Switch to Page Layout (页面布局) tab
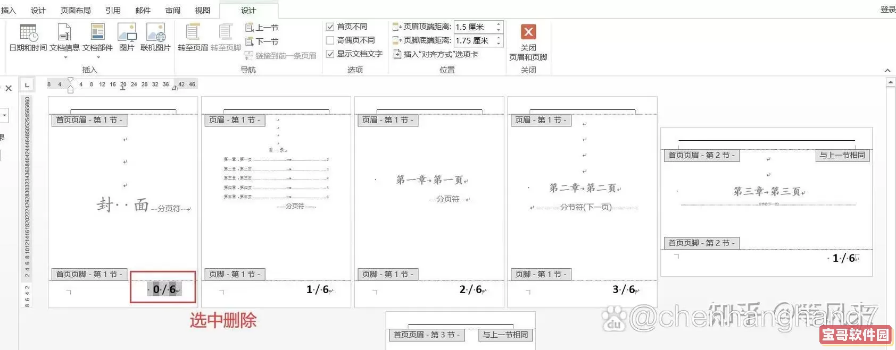Screen dimensions: 896x350 tap(76, 10)
